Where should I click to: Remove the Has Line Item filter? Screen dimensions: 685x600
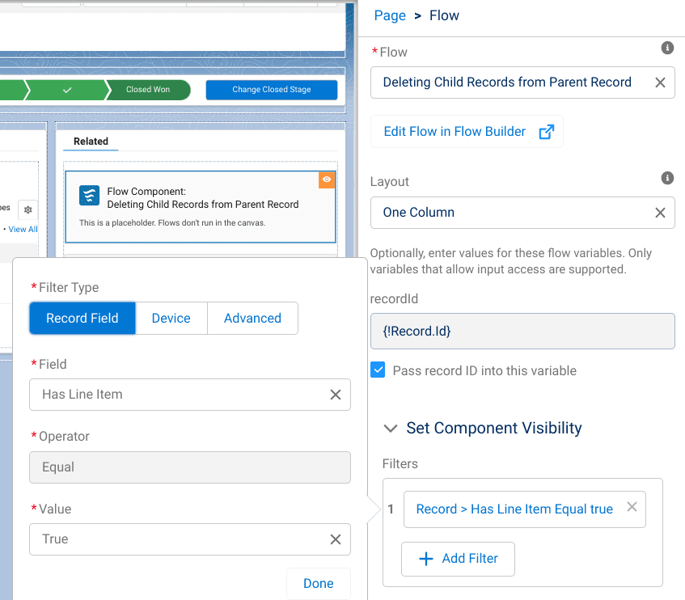632,506
